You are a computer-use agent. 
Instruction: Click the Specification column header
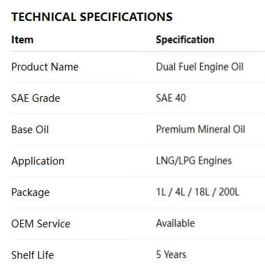pos(185,40)
